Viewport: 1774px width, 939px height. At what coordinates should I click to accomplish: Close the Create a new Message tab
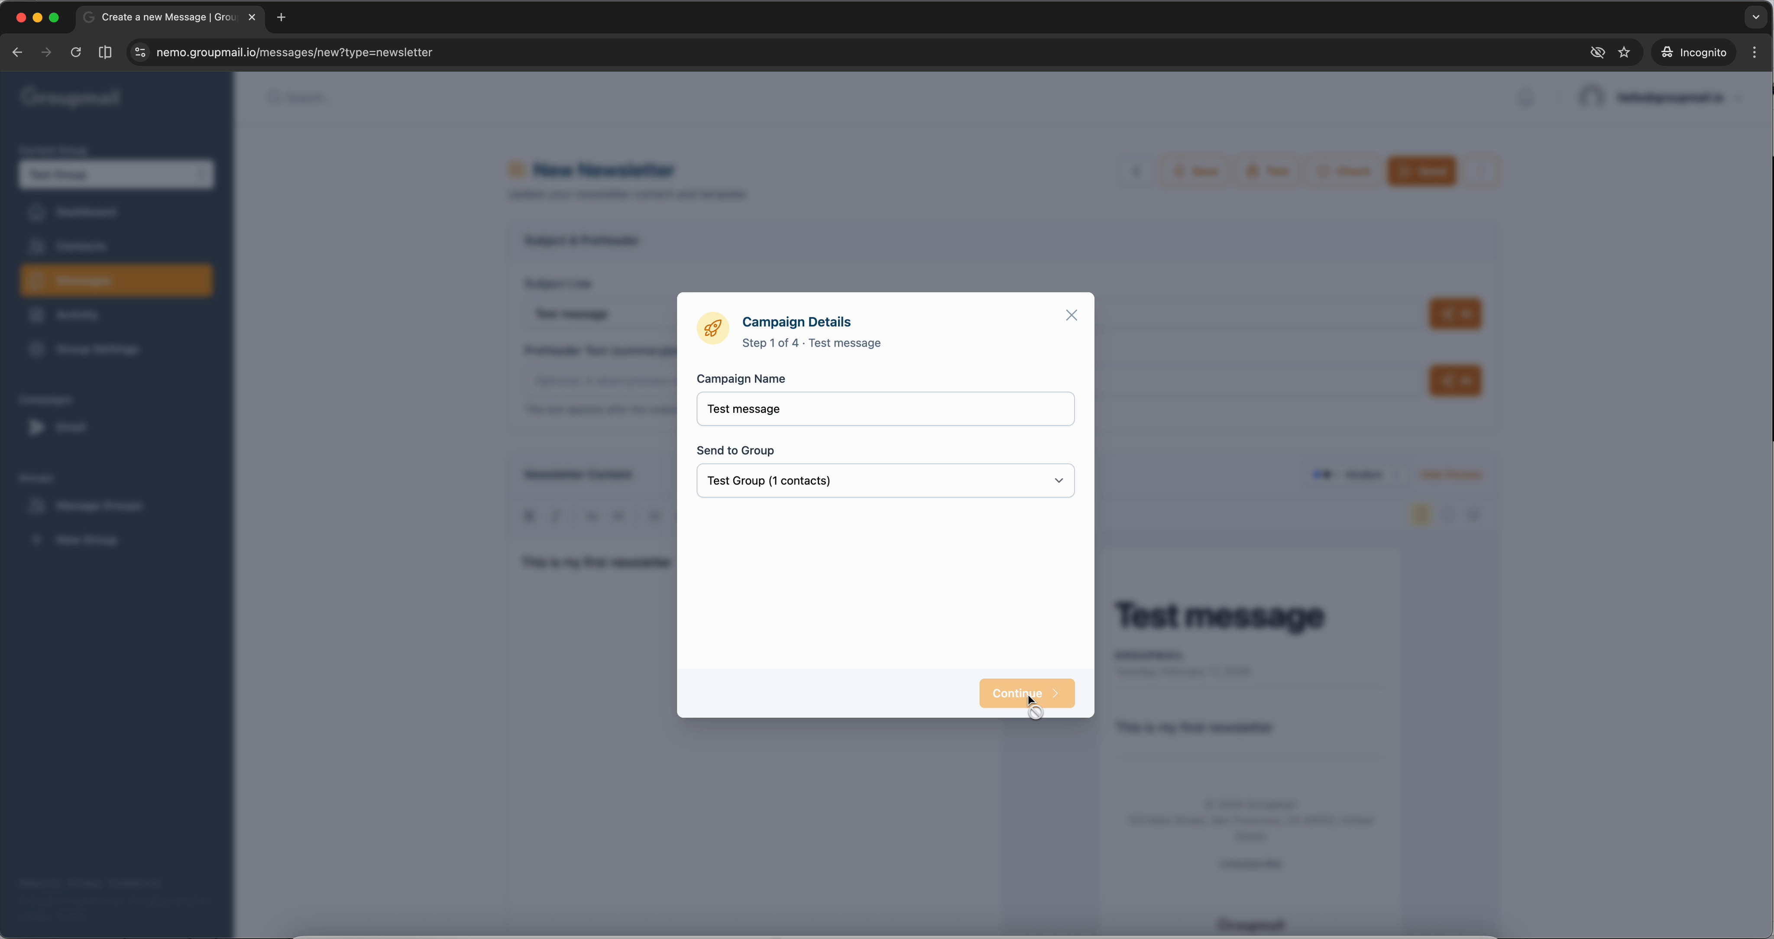point(251,17)
